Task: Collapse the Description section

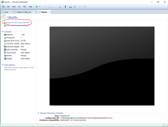Action: pyautogui.click(x=3, y=65)
